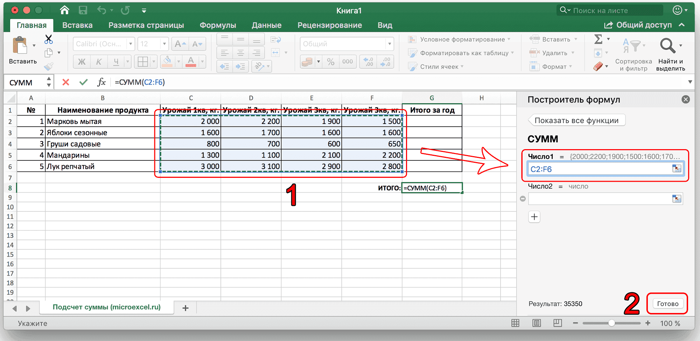This screenshot has width=700, height=341.
Task: Apply percent number format icon
Action: pos(330,62)
